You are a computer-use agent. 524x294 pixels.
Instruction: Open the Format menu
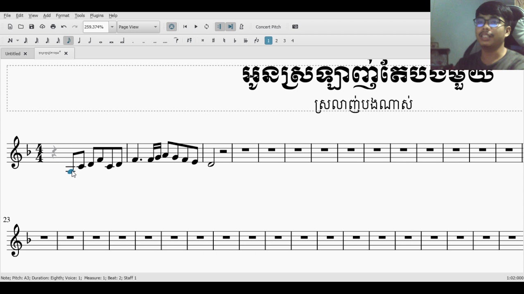[x=63, y=16]
